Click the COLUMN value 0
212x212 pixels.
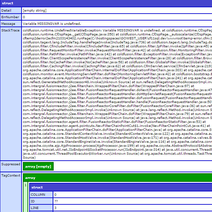(55, 194)
